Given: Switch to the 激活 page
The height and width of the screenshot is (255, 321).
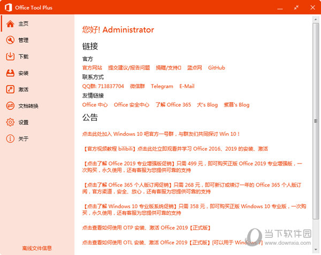Looking at the screenshot, I should point(37,89).
